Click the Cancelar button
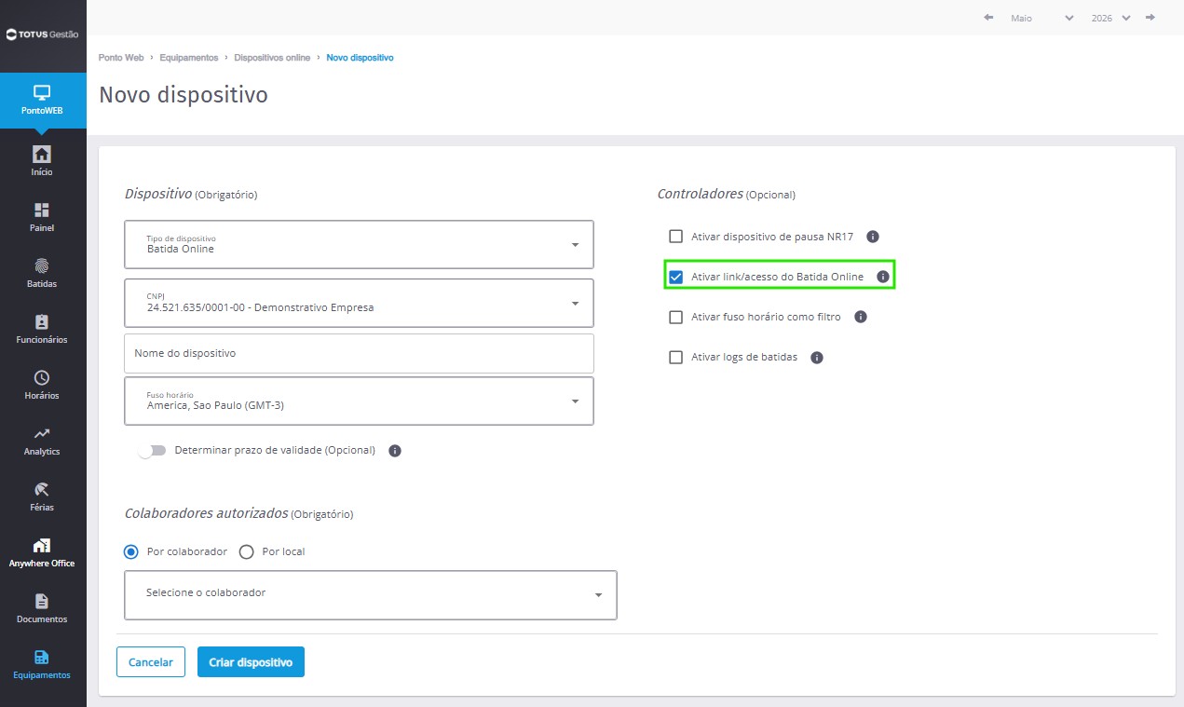 click(x=151, y=662)
